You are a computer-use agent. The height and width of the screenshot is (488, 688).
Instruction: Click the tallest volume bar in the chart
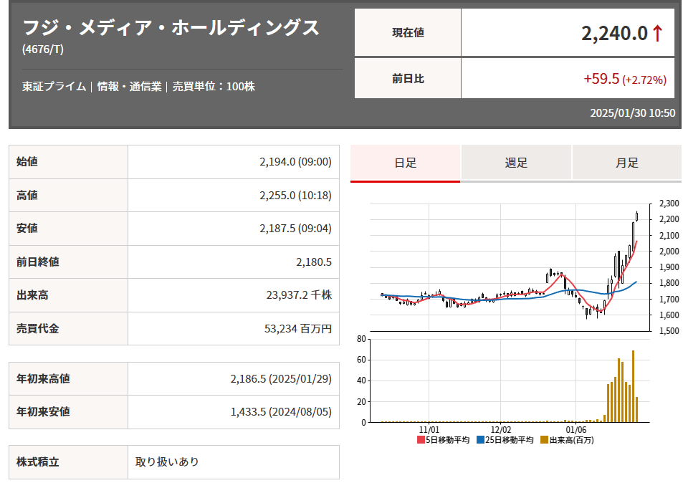pyautogui.click(x=633, y=386)
